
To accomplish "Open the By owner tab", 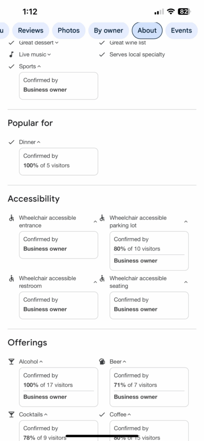I will [x=109, y=31].
